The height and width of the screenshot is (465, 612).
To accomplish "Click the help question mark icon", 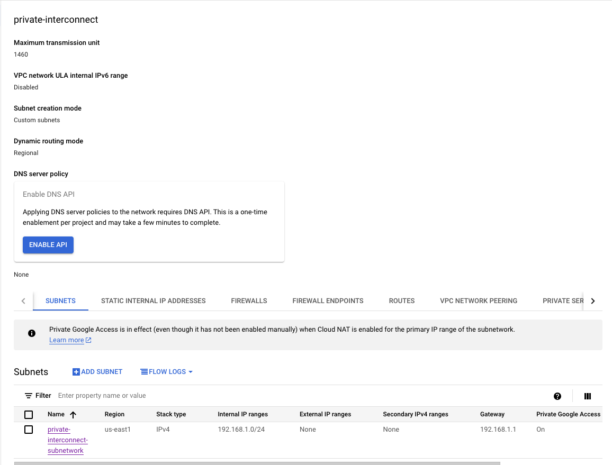I will coord(557,396).
